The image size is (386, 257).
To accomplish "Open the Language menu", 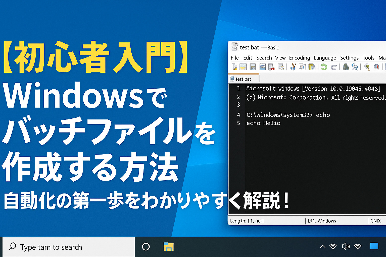I will point(325,58).
